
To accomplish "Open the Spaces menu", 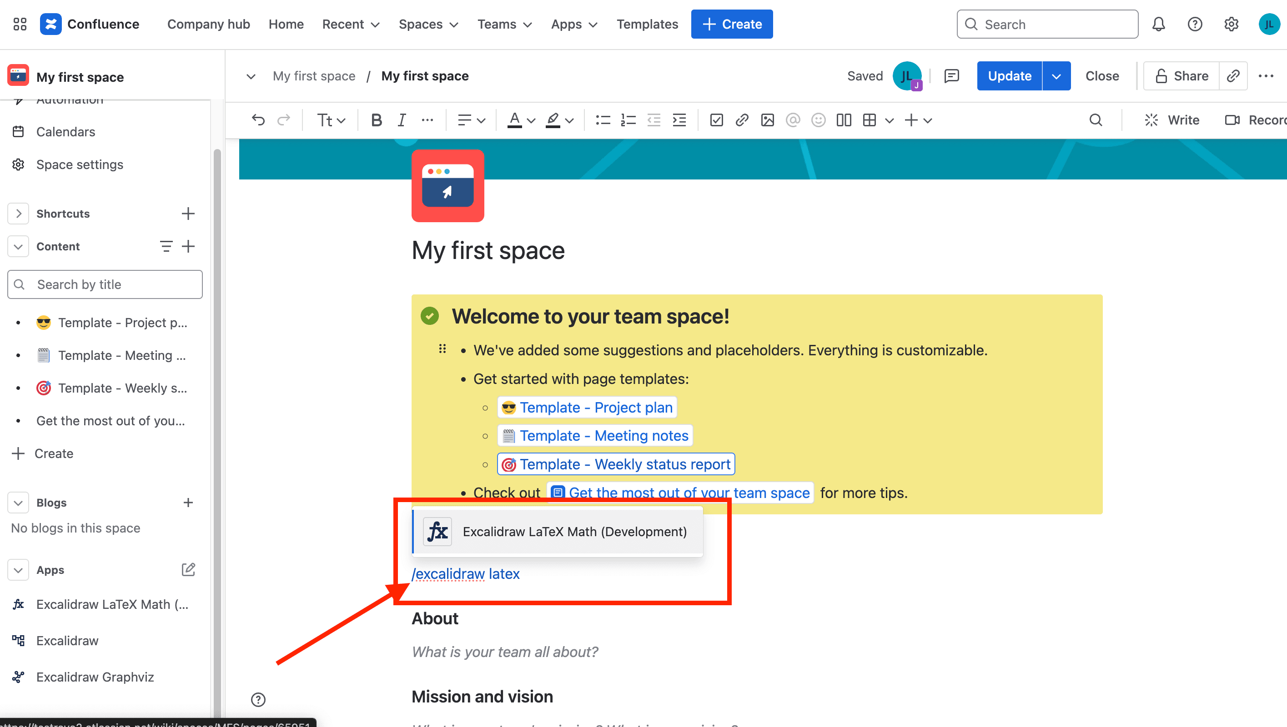I will pyautogui.click(x=428, y=24).
